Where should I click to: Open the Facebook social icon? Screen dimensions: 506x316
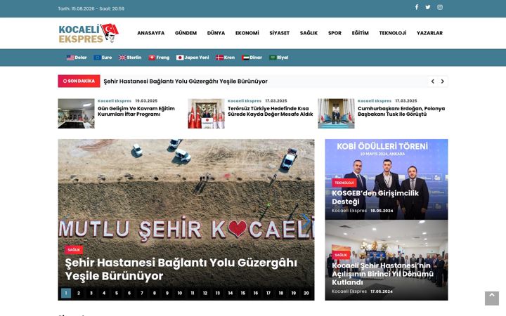point(417,7)
